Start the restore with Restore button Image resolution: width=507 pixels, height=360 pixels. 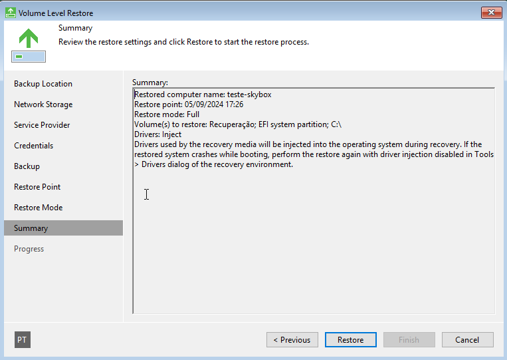pyautogui.click(x=350, y=339)
